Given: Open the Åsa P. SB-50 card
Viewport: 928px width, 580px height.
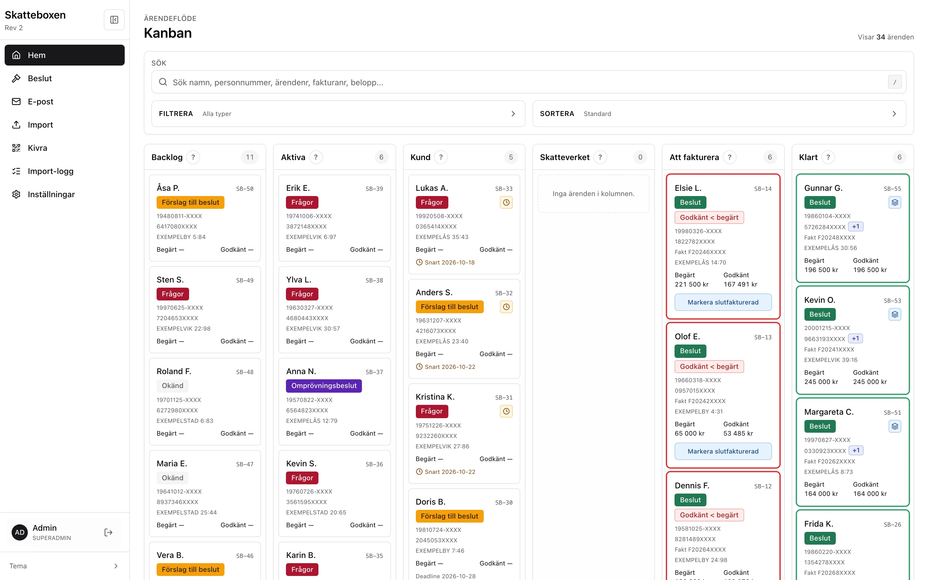Looking at the screenshot, I should (x=205, y=218).
